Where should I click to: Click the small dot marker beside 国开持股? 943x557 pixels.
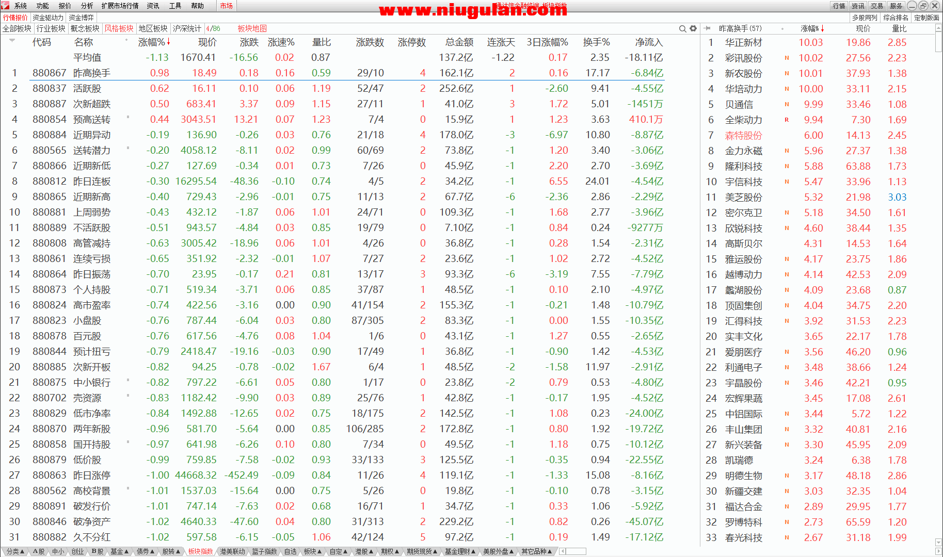(128, 441)
